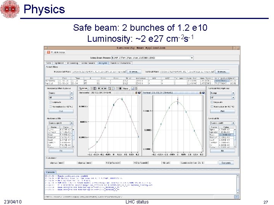Toggle Logscale in Horizontal Plot Options

click(x=51, y=102)
